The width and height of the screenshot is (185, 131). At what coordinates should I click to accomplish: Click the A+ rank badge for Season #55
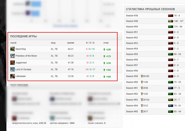pos(170,54)
